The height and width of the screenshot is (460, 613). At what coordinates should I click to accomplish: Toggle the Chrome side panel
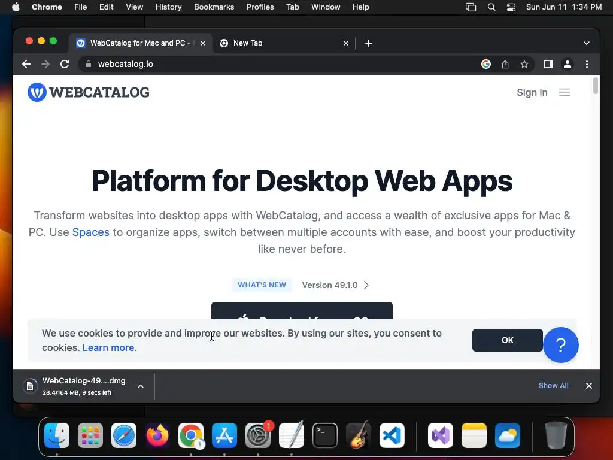coord(548,64)
